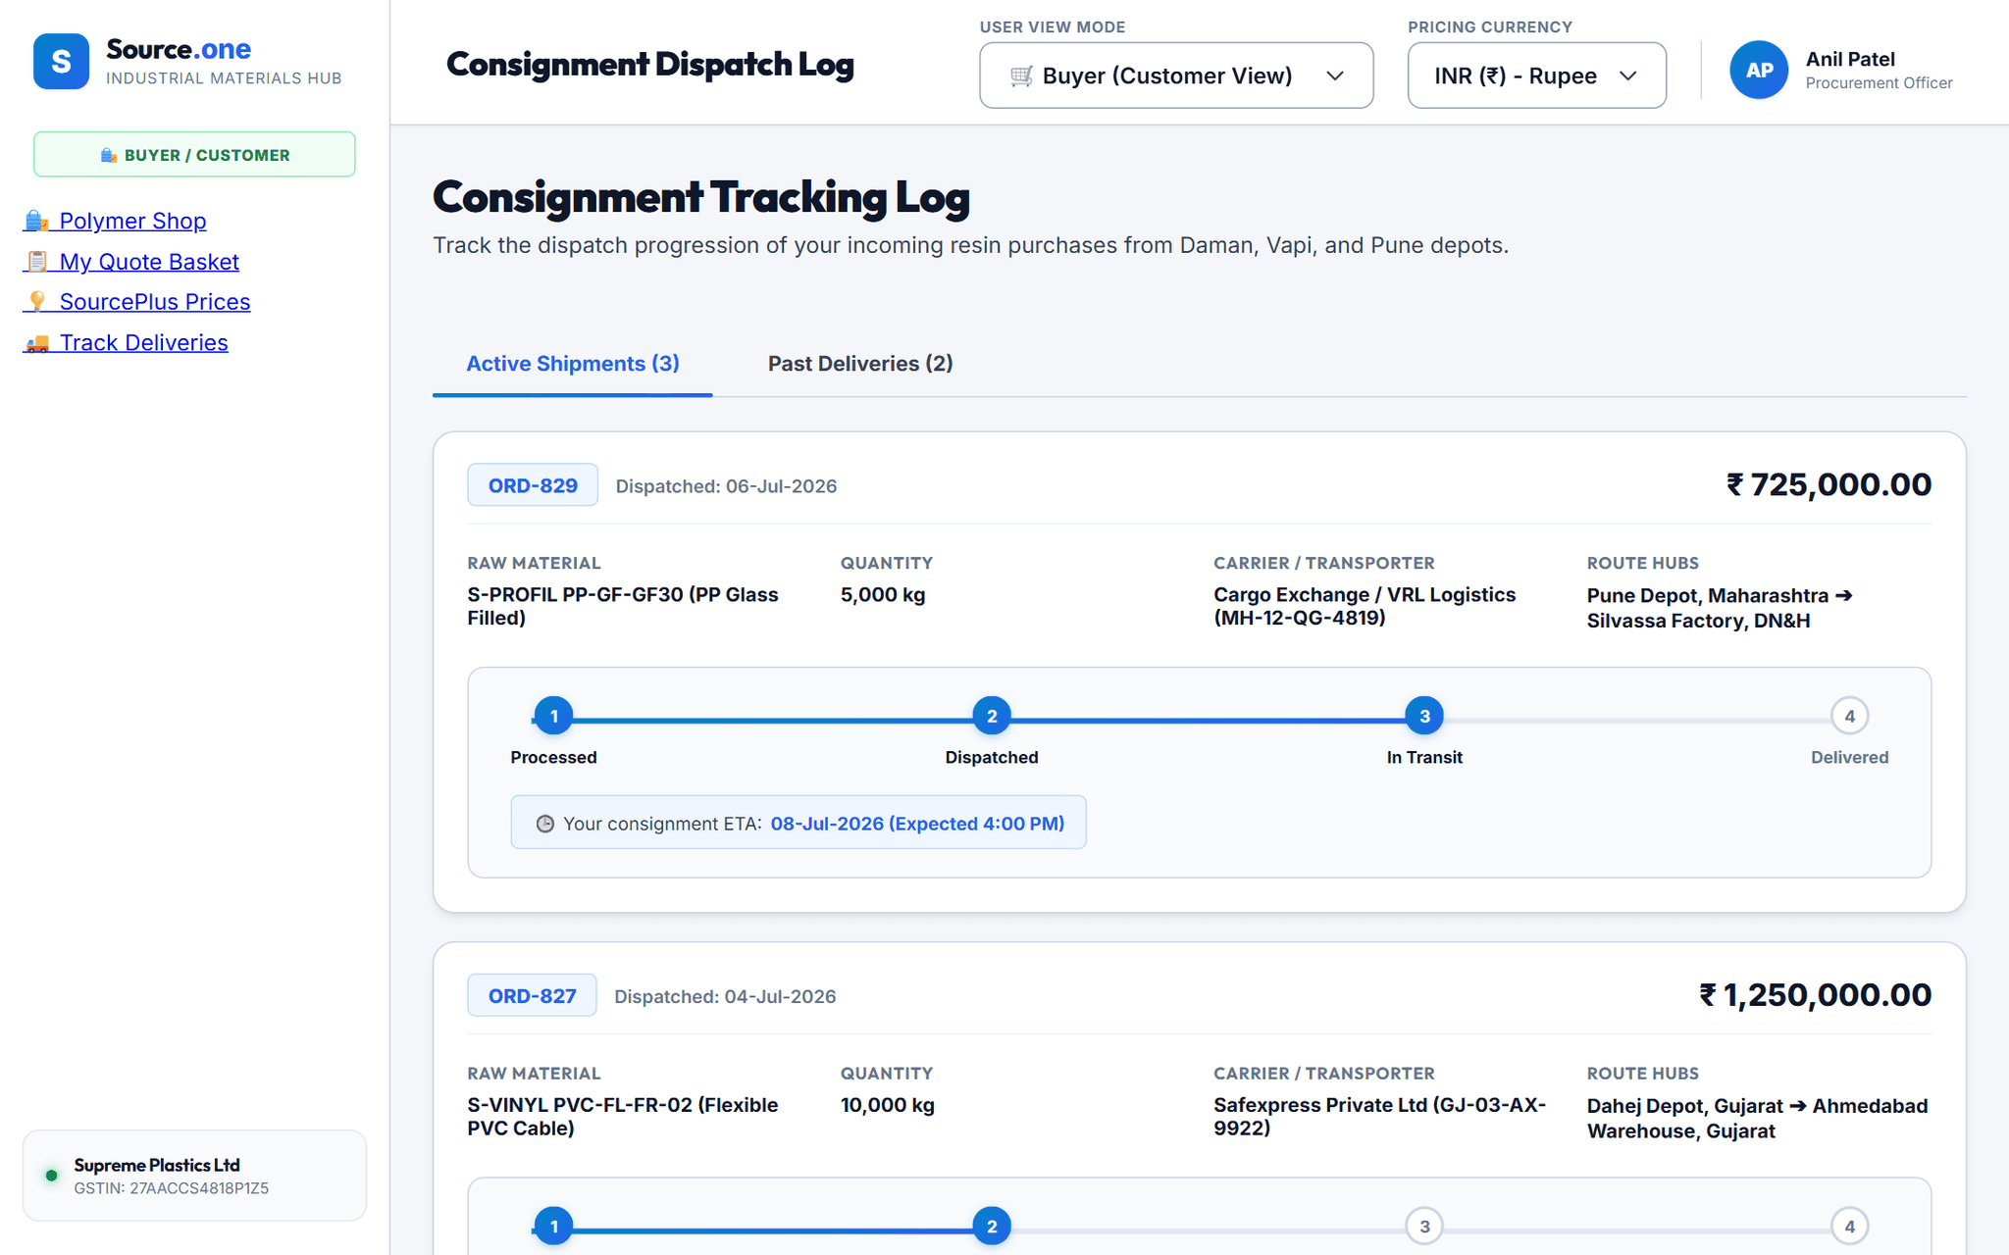Click the 10,000 kg quantity value
This screenshot has height=1255, width=2009.
[x=888, y=1105]
